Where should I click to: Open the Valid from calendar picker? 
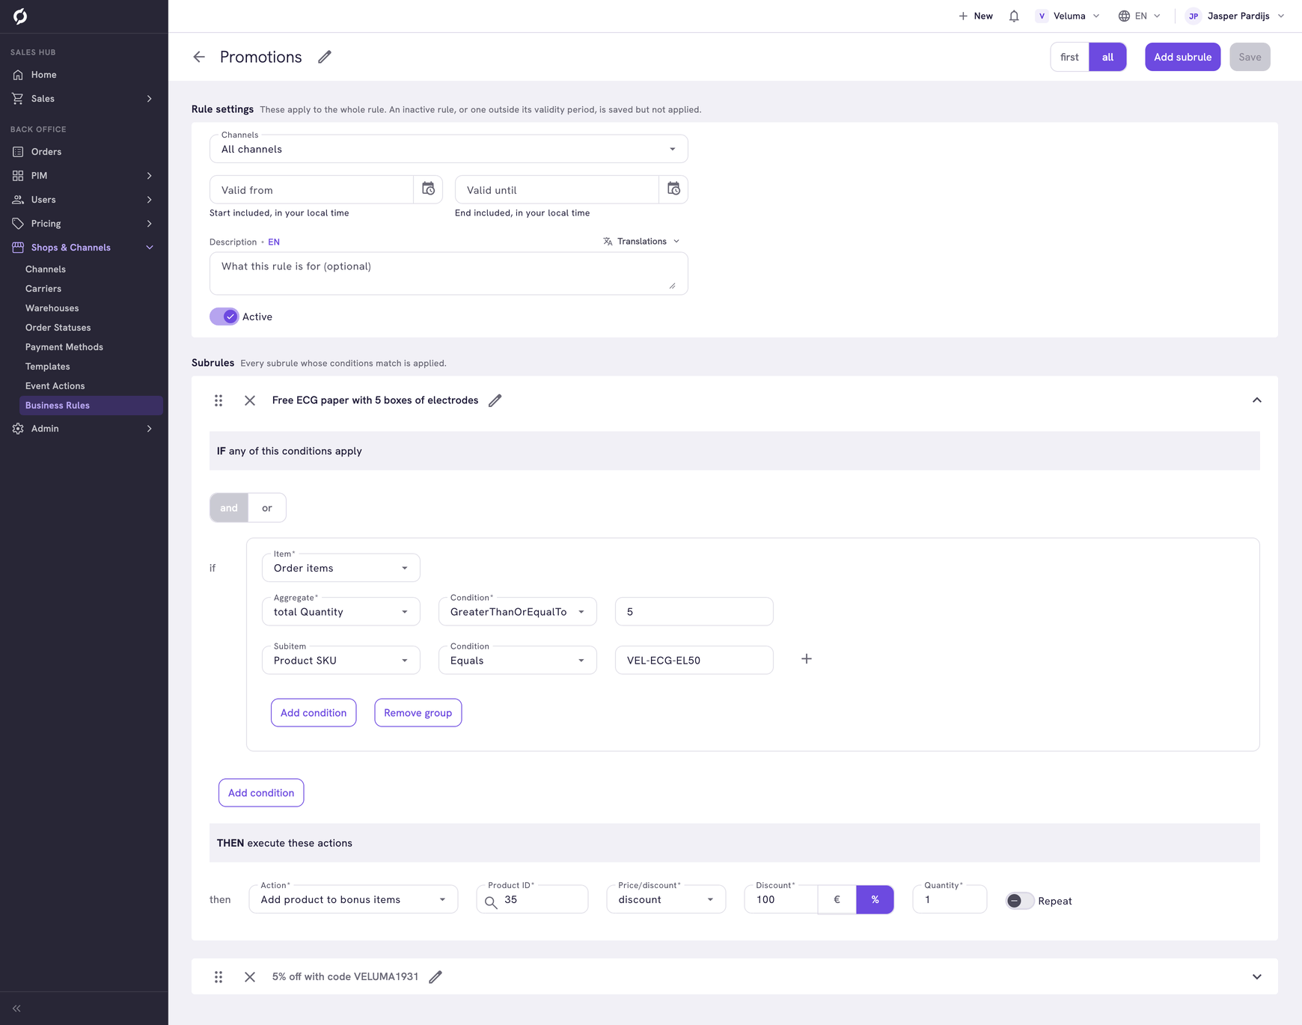coord(428,189)
